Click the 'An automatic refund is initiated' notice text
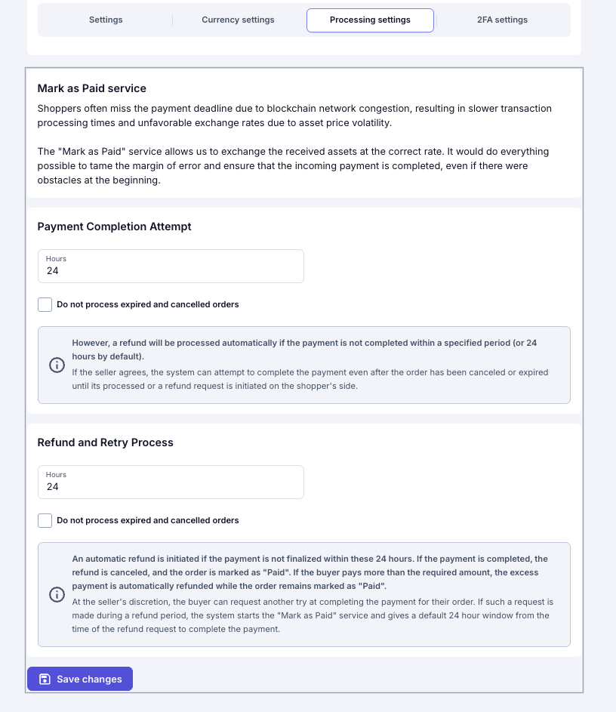This screenshot has width=616, height=712. [x=310, y=572]
